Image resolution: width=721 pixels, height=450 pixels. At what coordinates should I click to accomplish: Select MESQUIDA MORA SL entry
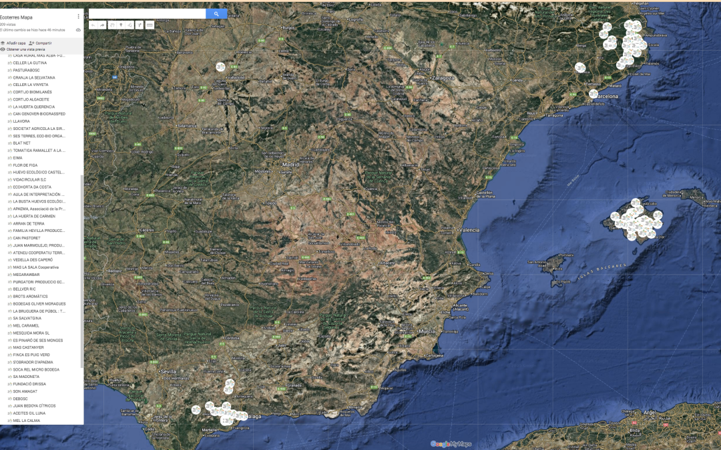31,333
